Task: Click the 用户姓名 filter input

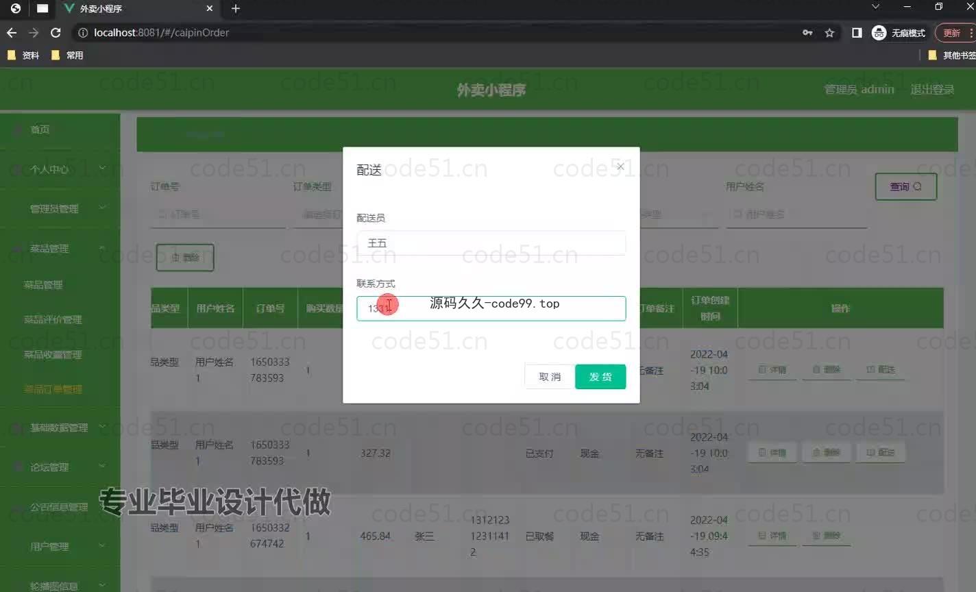Action: tap(796, 215)
